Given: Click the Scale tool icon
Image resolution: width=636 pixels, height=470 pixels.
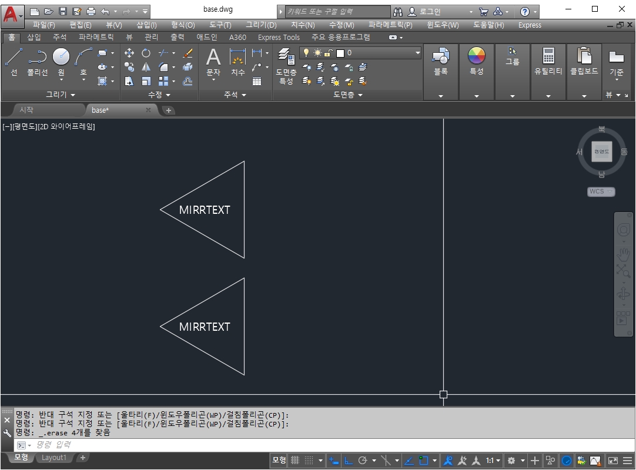Looking at the screenshot, I should point(146,81).
